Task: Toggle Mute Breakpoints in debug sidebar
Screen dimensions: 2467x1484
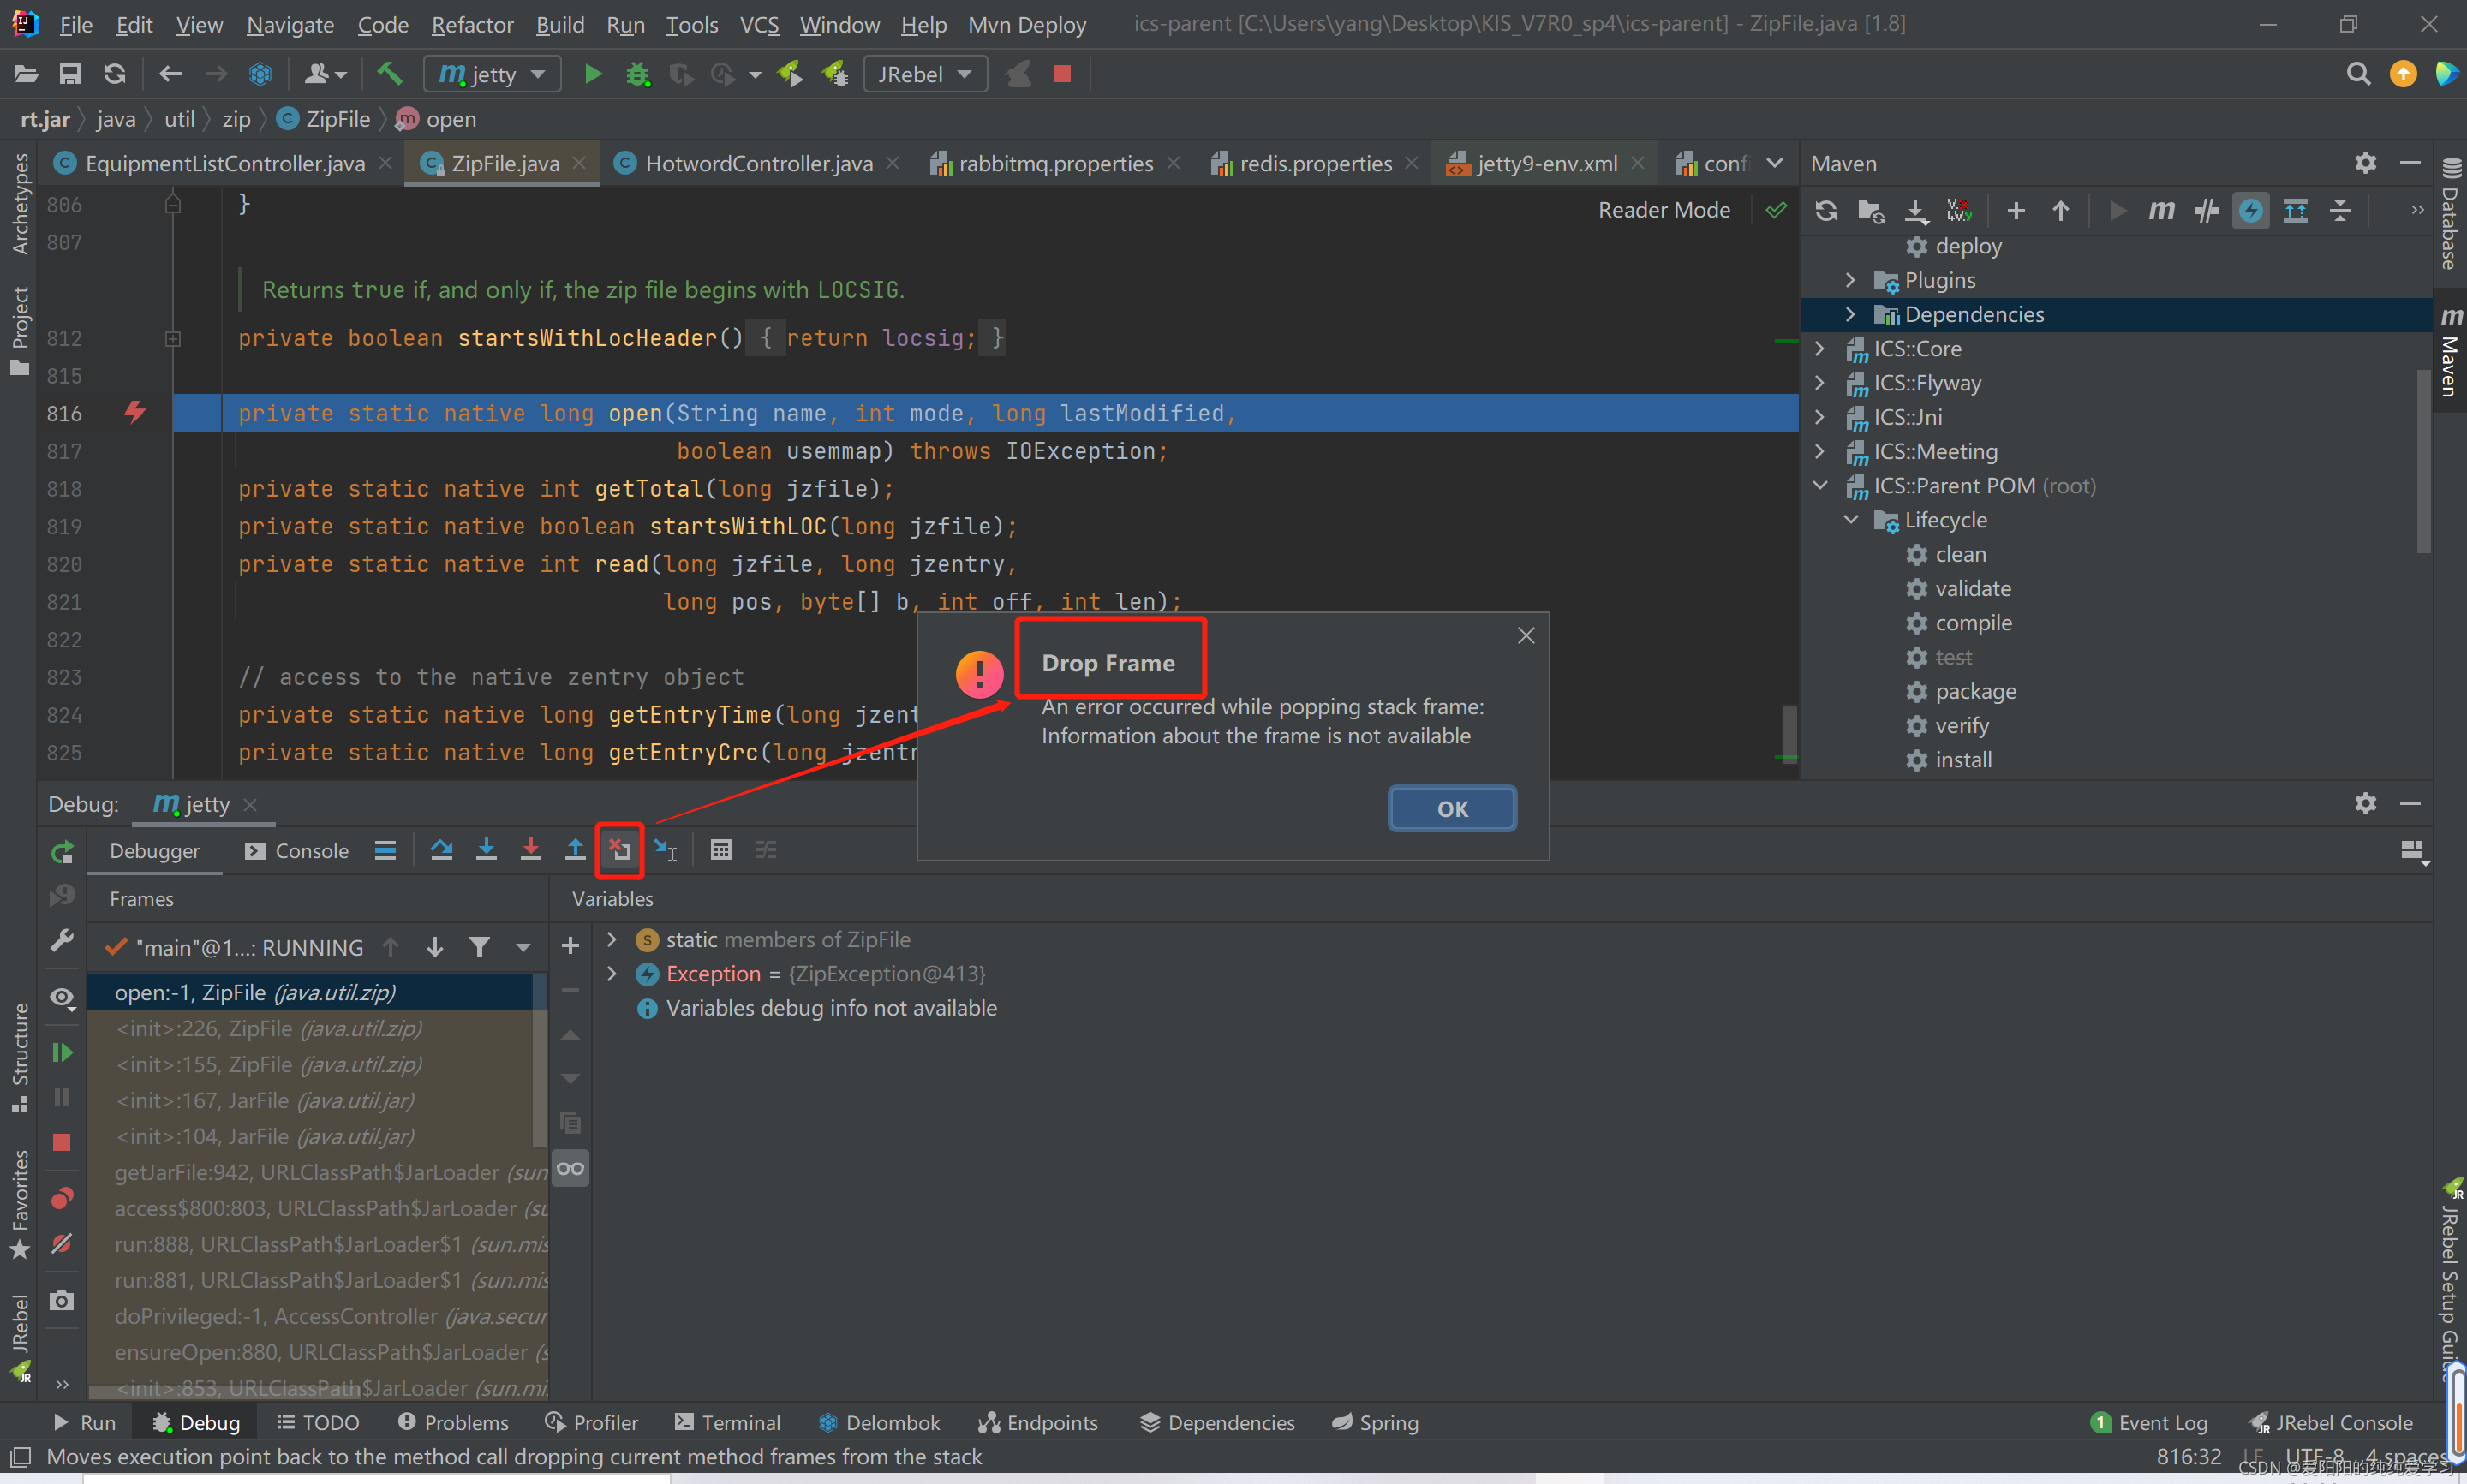Action: coord(62,1244)
